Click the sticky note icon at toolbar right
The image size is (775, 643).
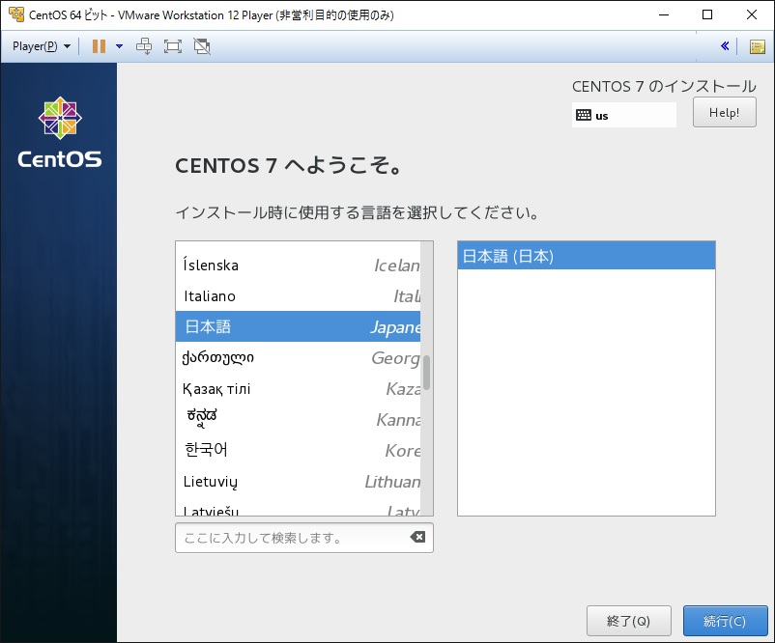click(759, 45)
